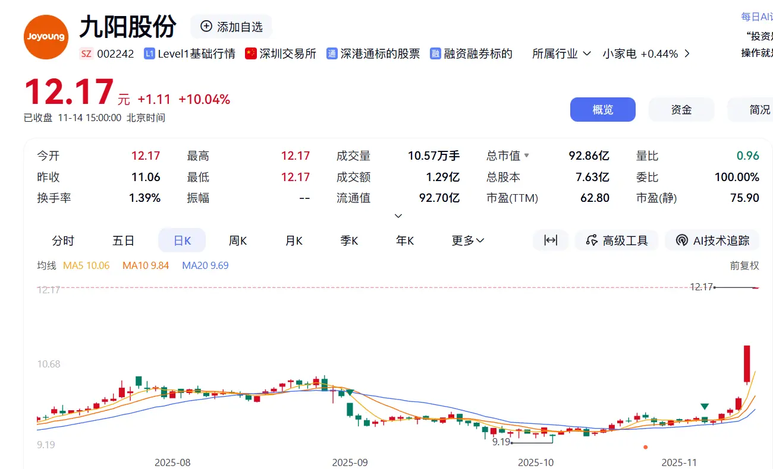Switch to the 资金 tab
773x469 pixels.
click(681, 109)
